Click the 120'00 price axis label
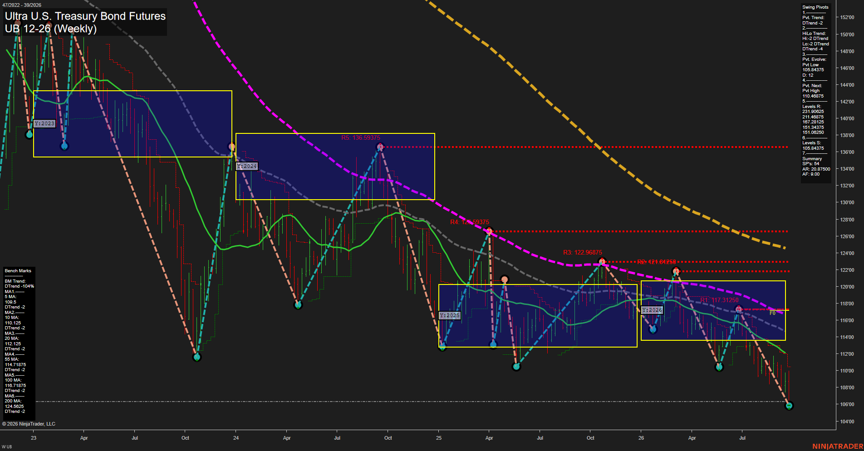The image size is (864, 451). click(x=847, y=287)
